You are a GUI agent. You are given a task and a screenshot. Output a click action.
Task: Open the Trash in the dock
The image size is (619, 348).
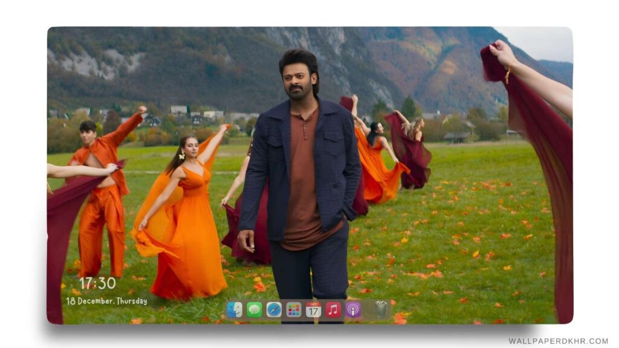coord(381,309)
